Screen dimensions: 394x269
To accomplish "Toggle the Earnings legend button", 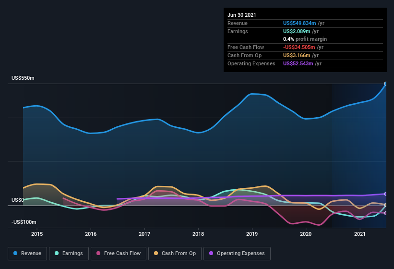I will 69,254.
